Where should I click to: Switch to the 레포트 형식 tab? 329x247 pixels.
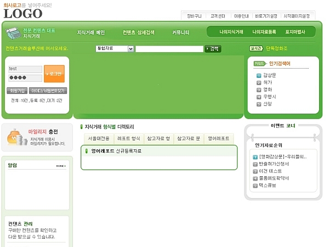129,139
